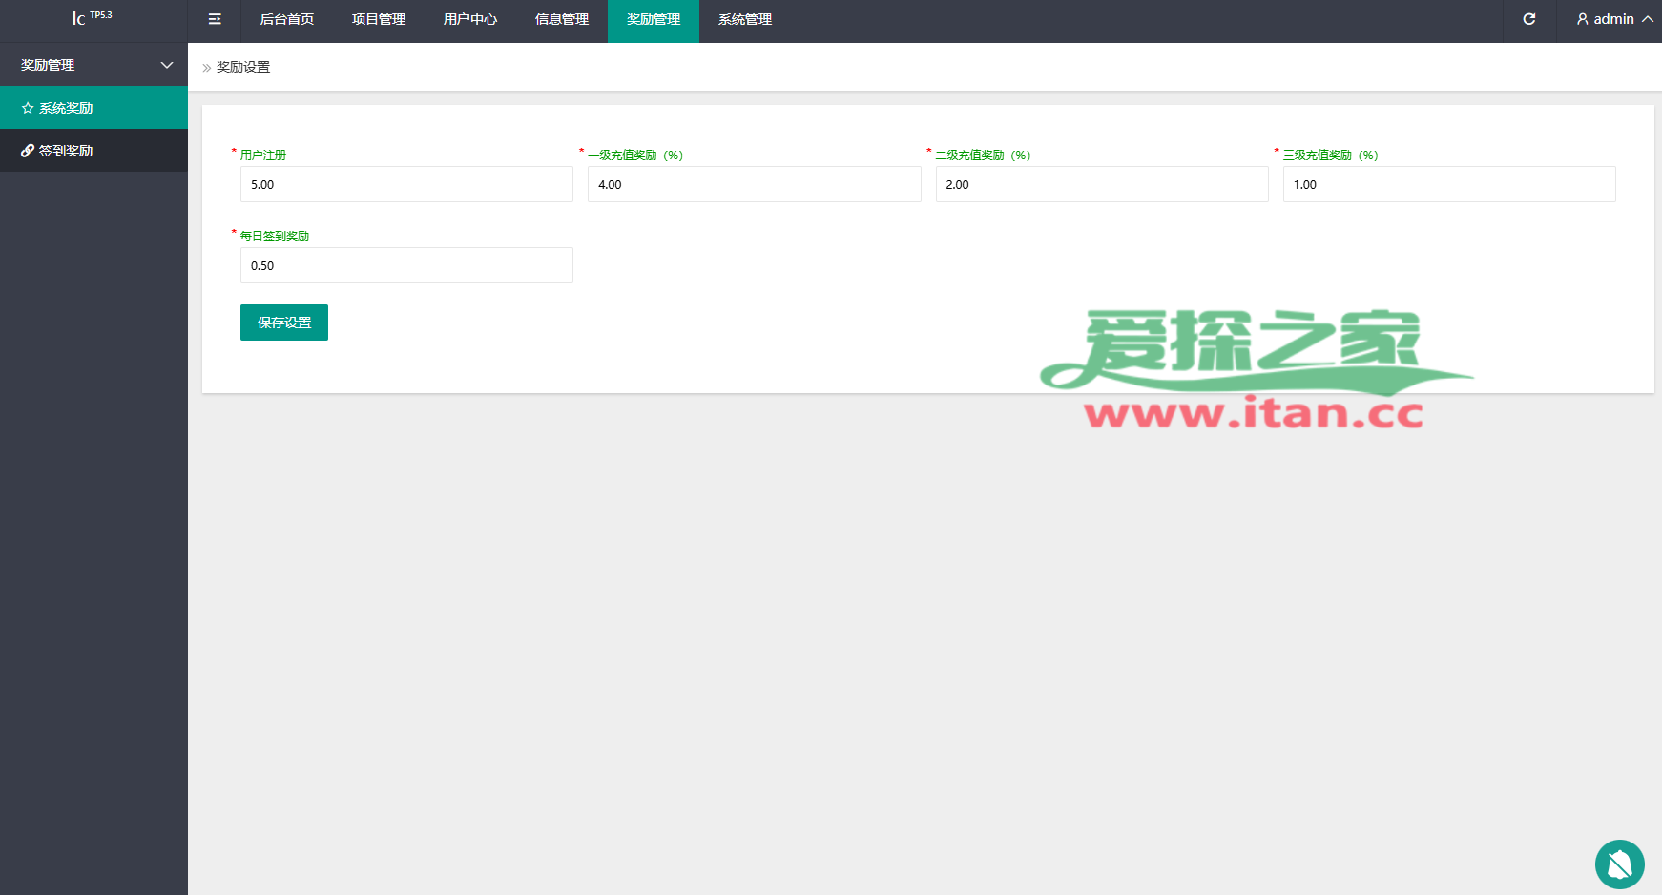
Task: Open the 信息管理 menu item
Action: click(x=561, y=19)
